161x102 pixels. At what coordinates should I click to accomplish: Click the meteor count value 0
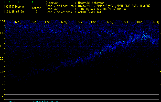coord(36,12)
